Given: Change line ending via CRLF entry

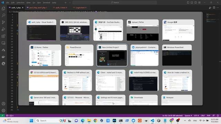Looking at the screenshot, I should click(x=203, y=115).
